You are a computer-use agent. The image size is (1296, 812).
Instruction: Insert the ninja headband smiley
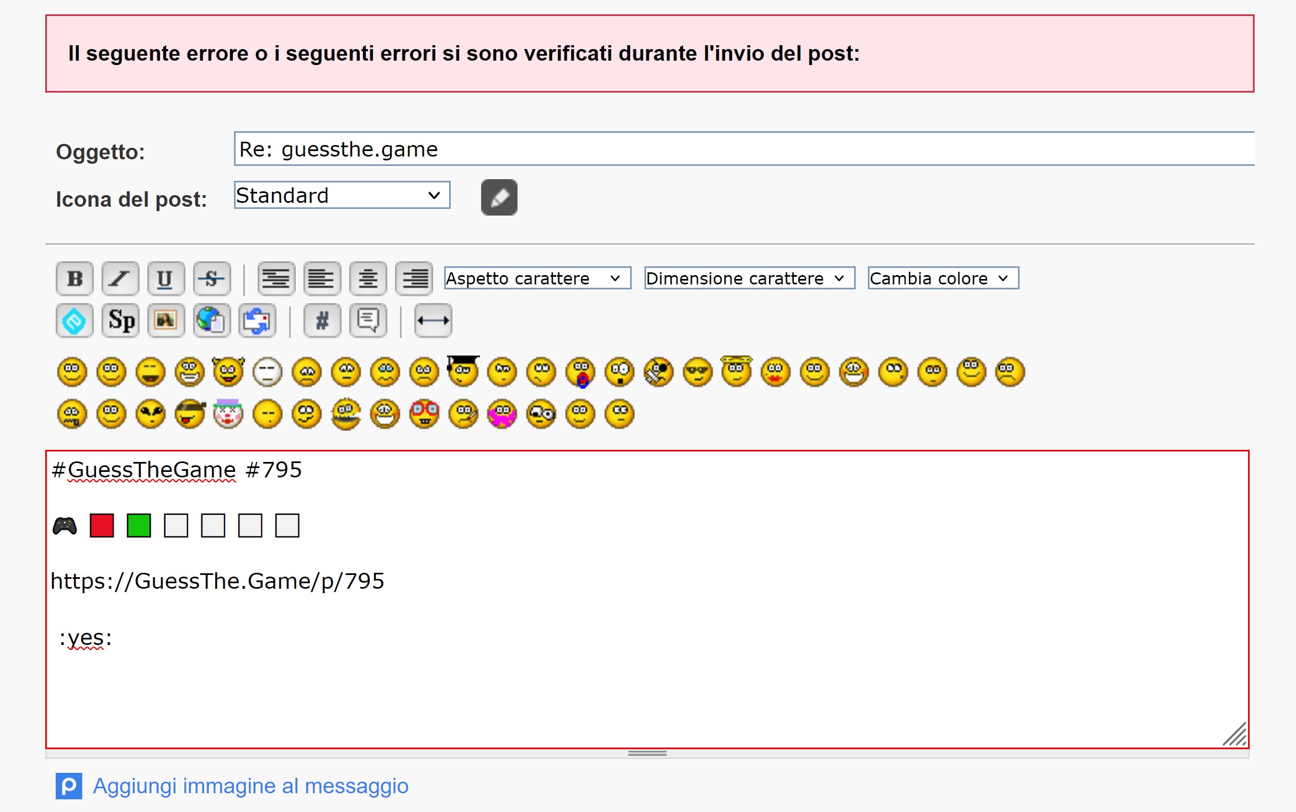tap(190, 414)
